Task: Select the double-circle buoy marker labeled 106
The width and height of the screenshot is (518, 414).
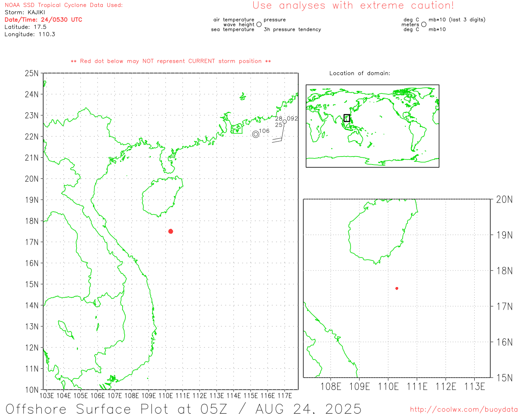Action: tap(256, 134)
